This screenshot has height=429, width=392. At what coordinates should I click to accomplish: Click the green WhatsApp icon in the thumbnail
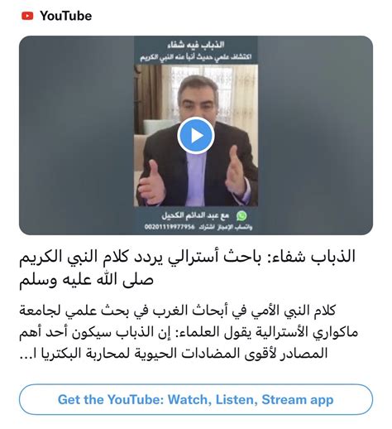pos(241,215)
